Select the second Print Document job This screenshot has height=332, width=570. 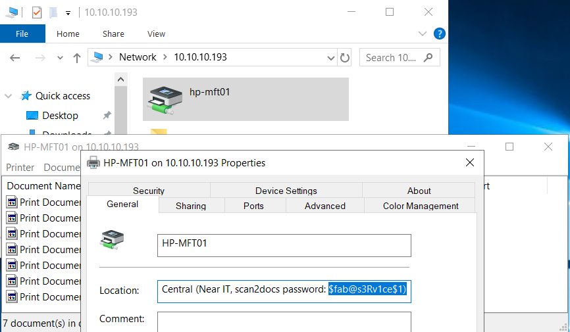click(x=43, y=218)
